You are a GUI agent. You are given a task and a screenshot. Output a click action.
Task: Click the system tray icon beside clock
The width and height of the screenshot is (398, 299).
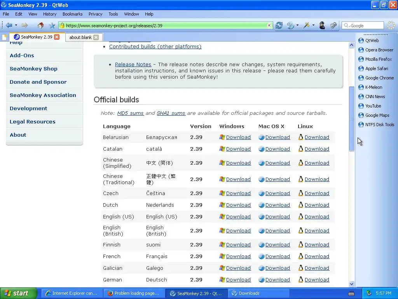tap(369, 293)
